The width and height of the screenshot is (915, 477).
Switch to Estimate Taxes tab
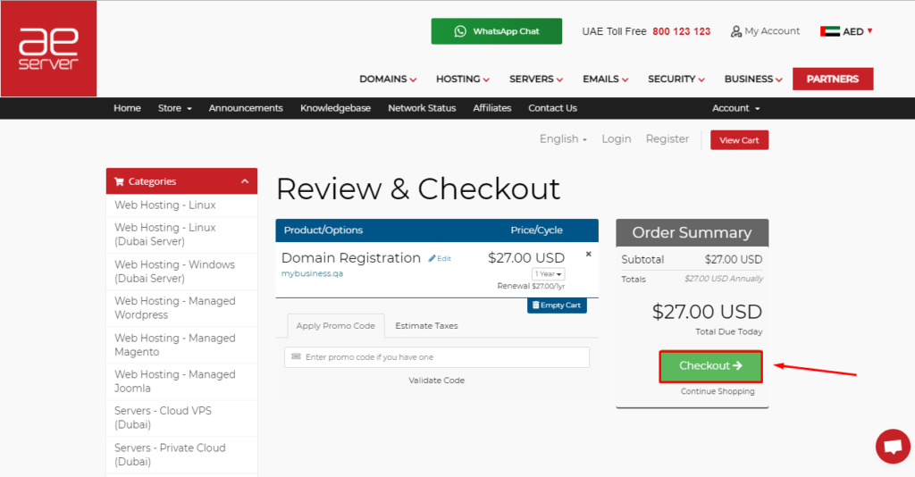pyautogui.click(x=426, y=326)
